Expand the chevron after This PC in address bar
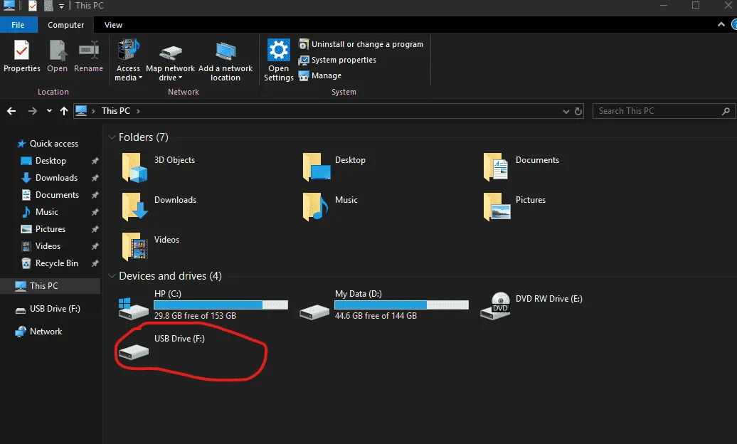 tap(138, 111)
